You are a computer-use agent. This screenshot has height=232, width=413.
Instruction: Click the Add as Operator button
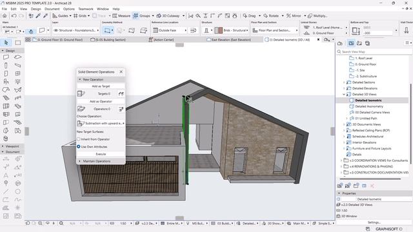point(101,101)
